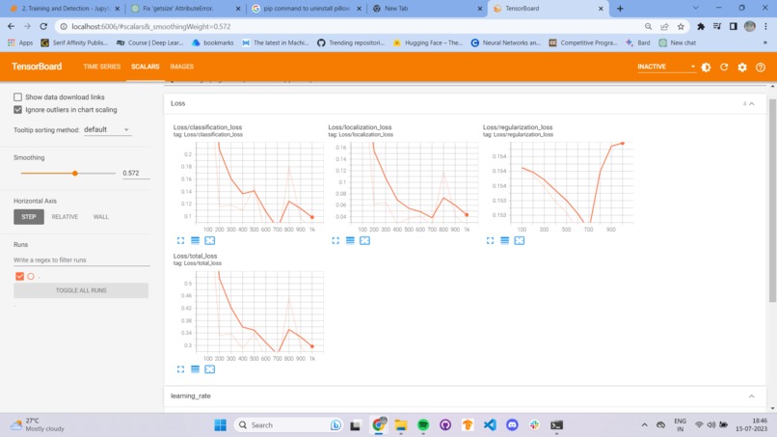
Task: Open TensorBoard settings gear
Action: 742,67
